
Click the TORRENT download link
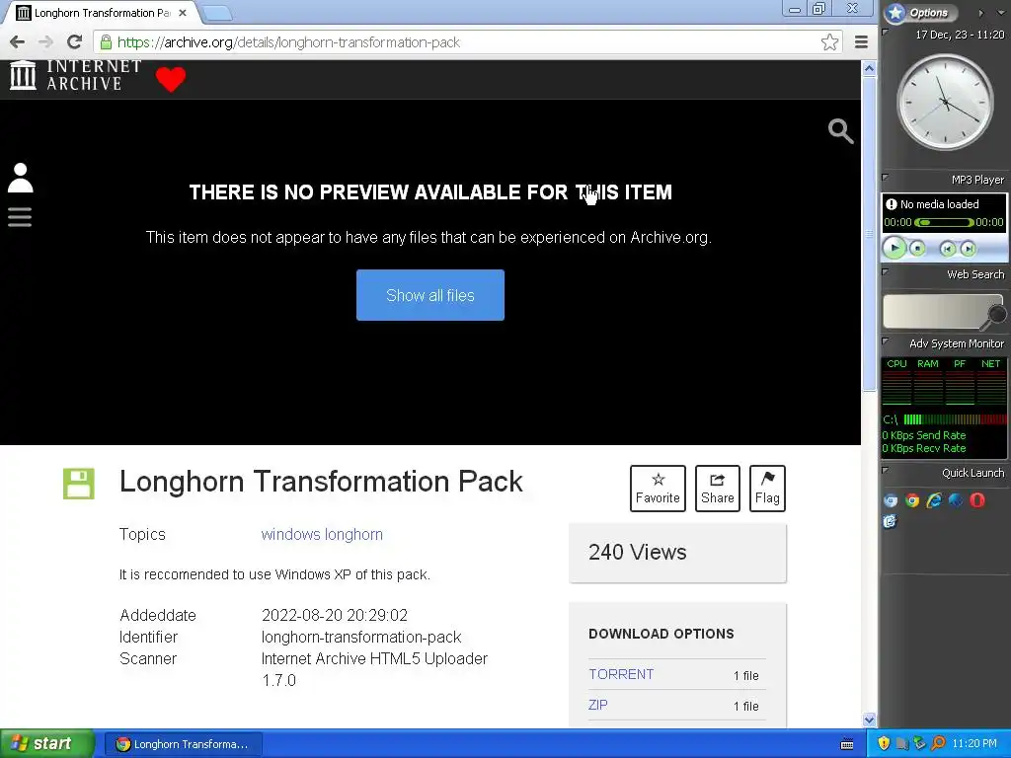click(x=621, y=674)
